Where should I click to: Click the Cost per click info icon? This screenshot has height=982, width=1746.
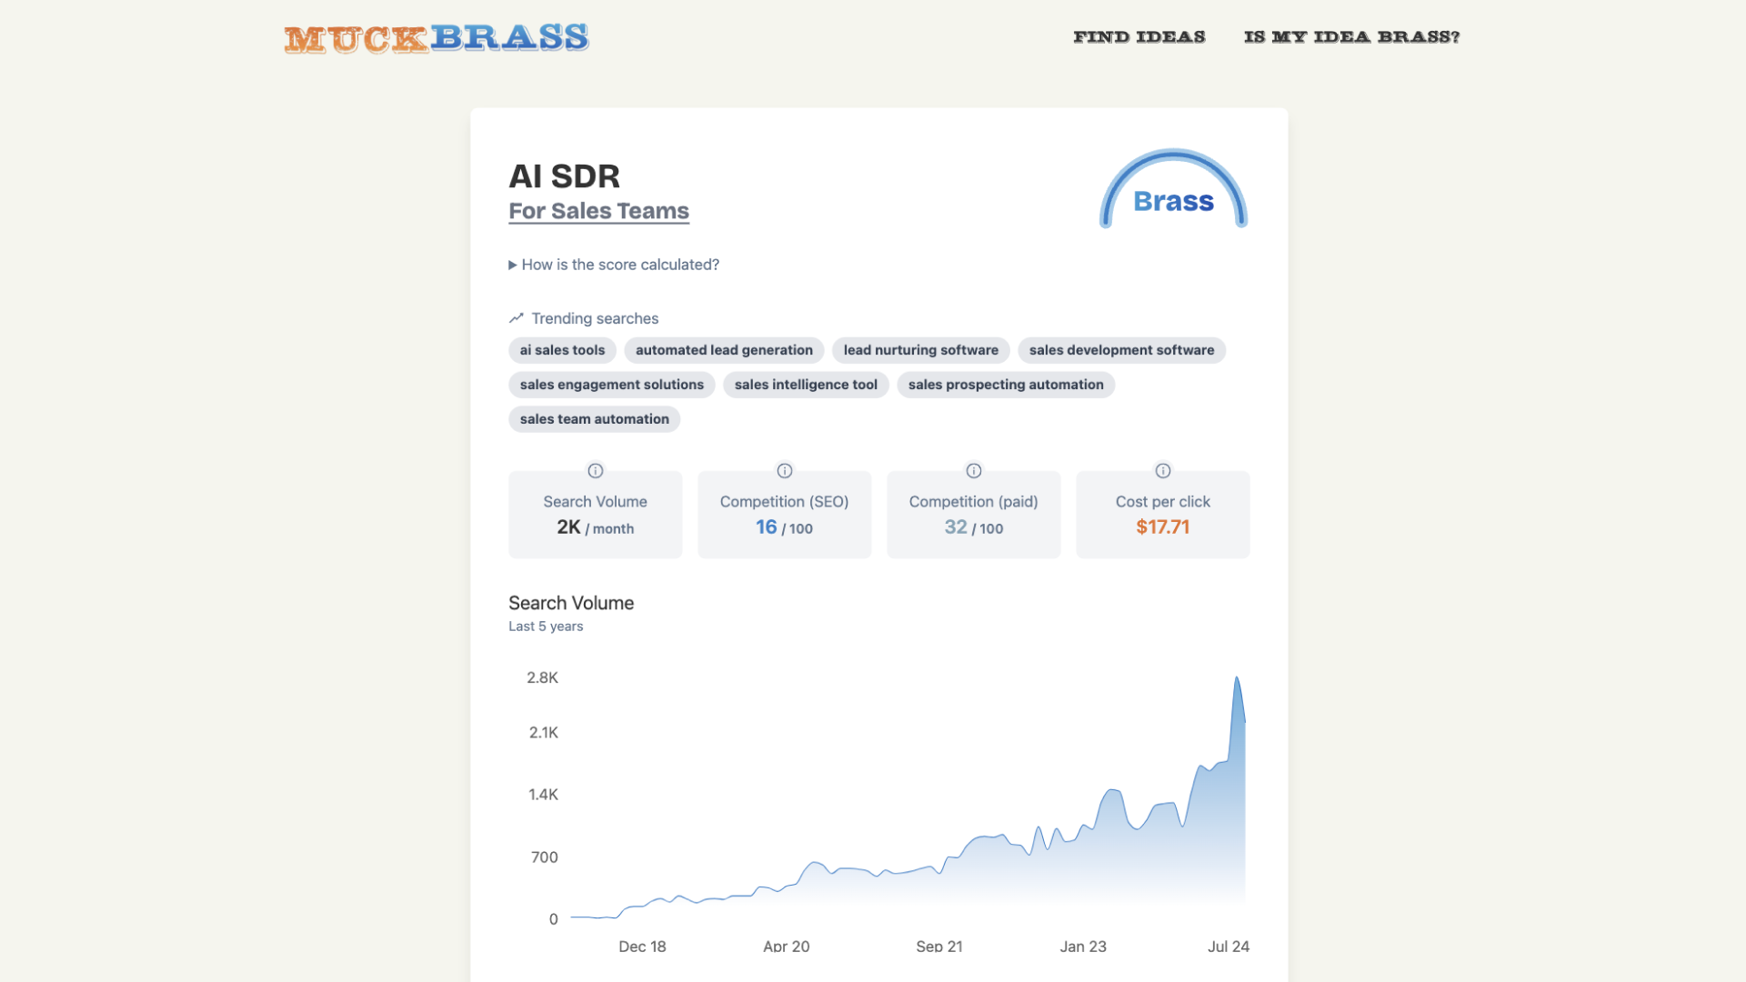pos(1163,471)
